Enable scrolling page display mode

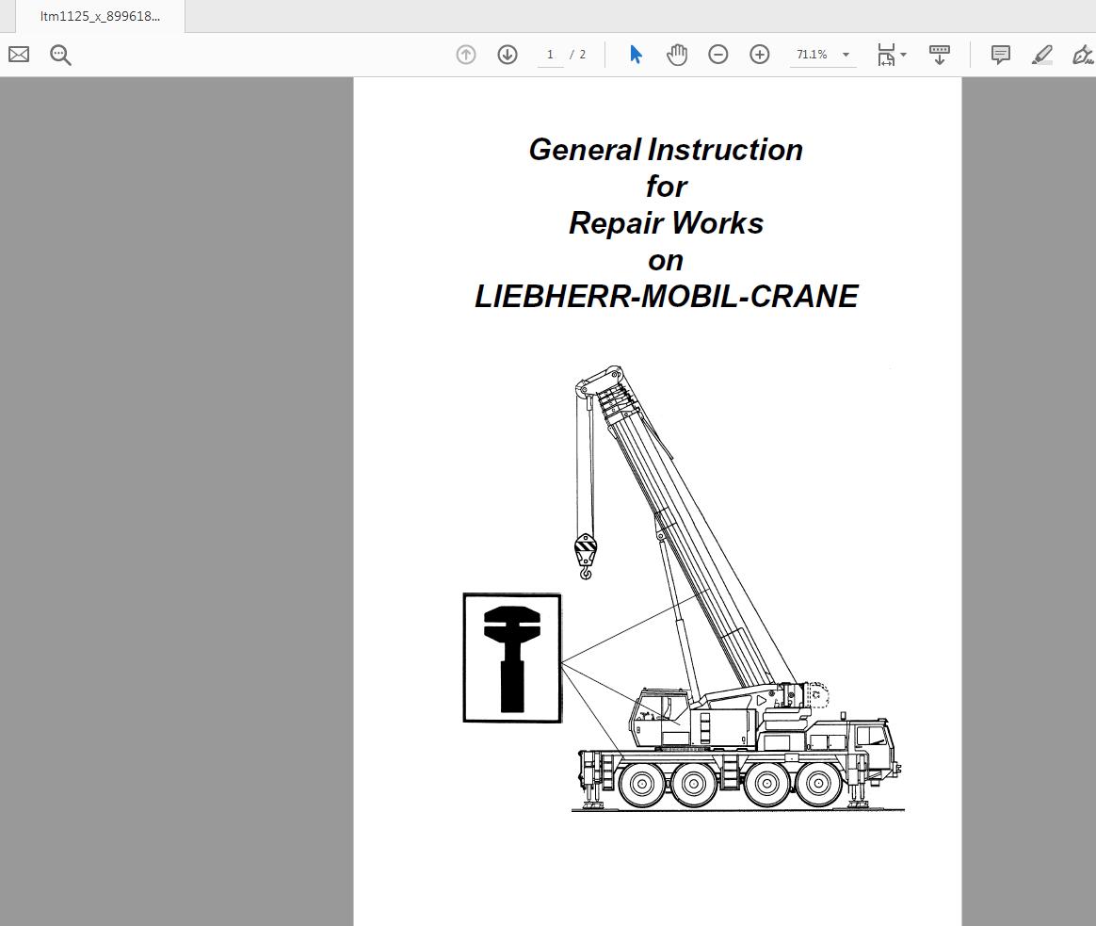[940, 54]
